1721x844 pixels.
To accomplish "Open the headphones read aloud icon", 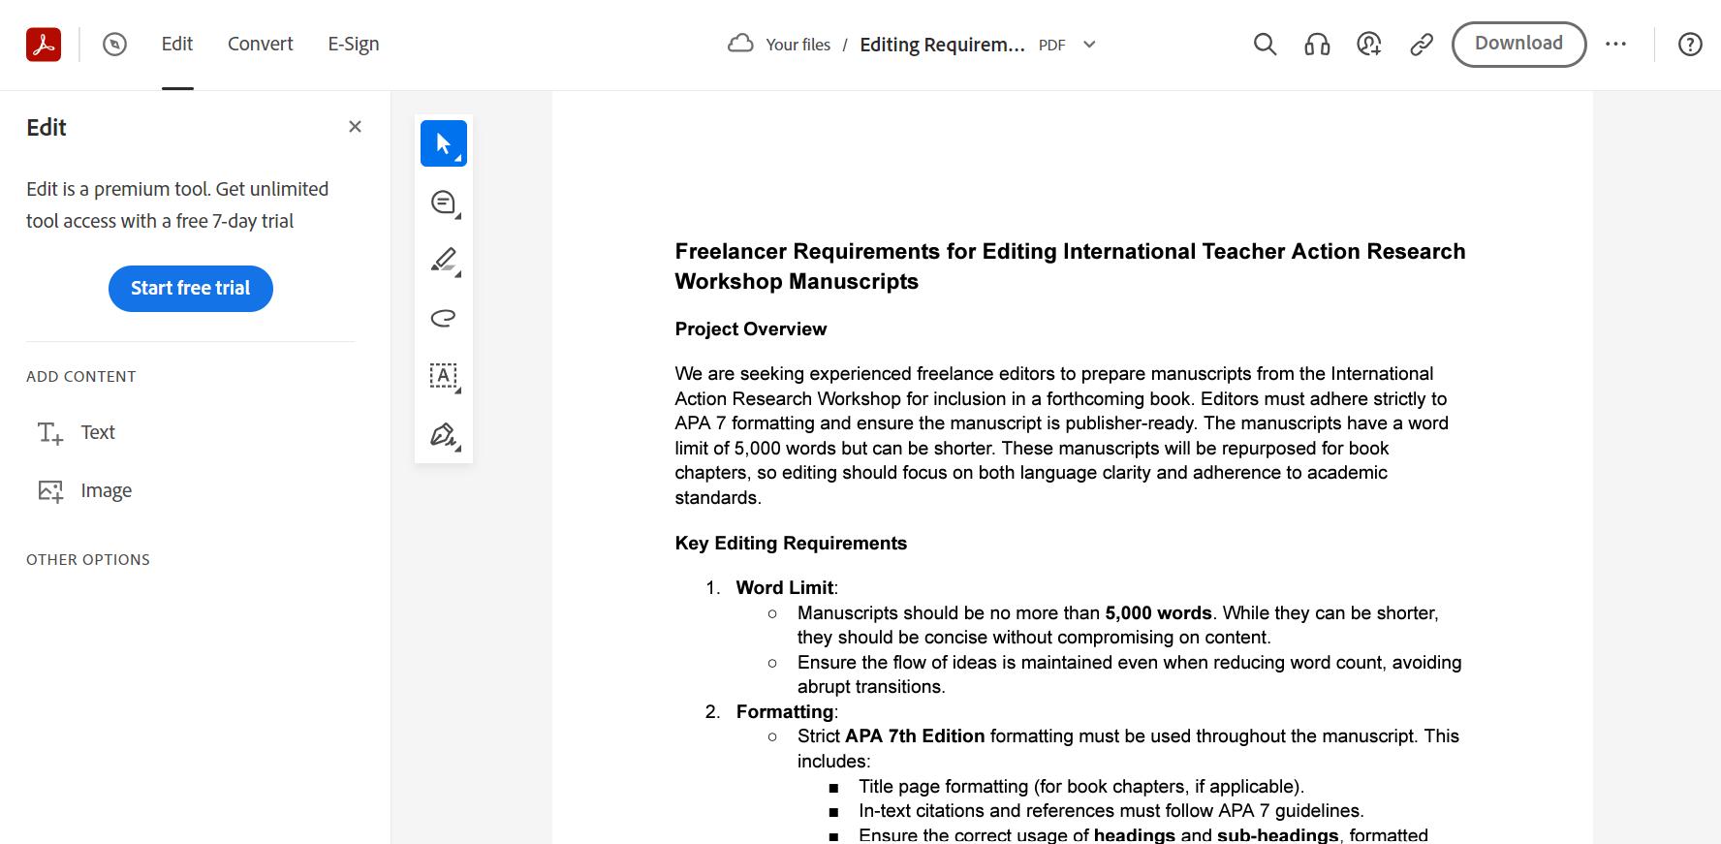I will pos(1317,45).
